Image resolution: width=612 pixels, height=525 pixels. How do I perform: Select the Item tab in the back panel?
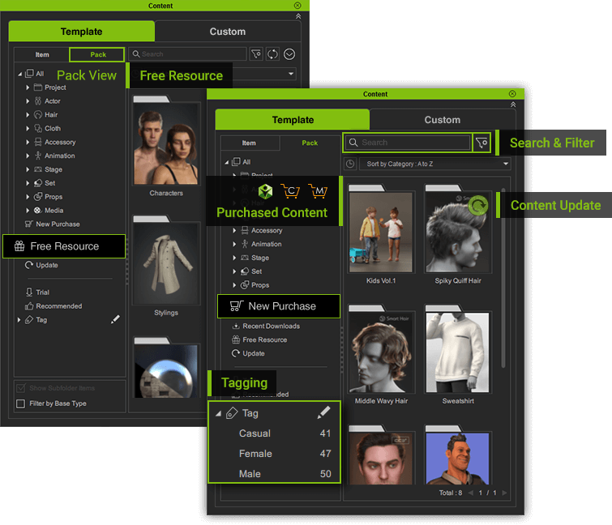click(x=42, y=54)
